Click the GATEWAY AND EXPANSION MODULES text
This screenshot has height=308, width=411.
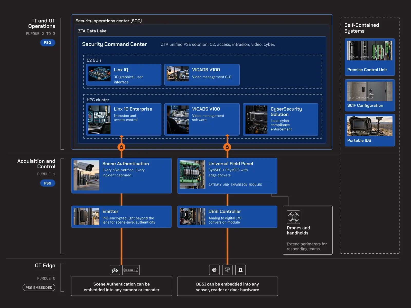click(235, 185)
